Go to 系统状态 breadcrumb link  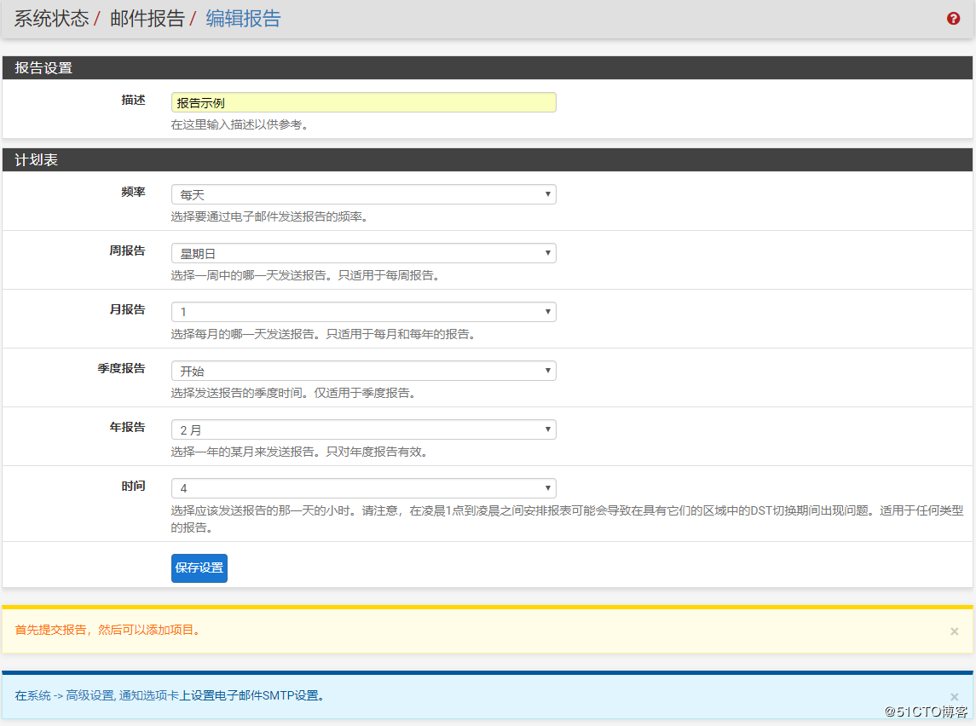(51, 19)
